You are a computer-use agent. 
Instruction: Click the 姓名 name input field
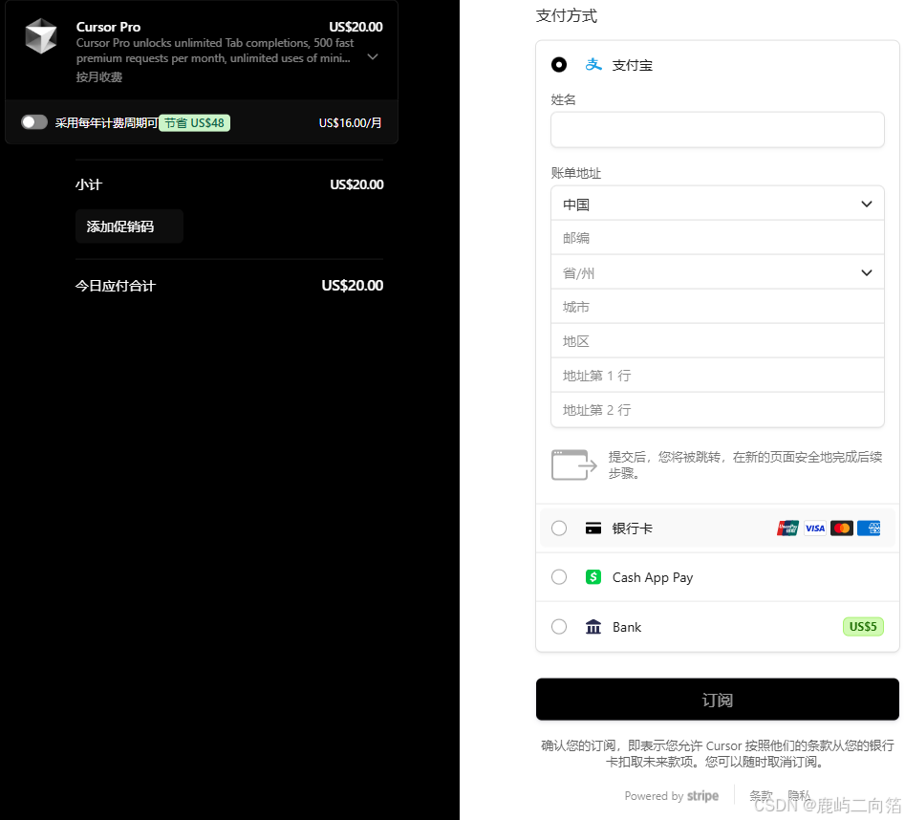[x=718, y=130]
